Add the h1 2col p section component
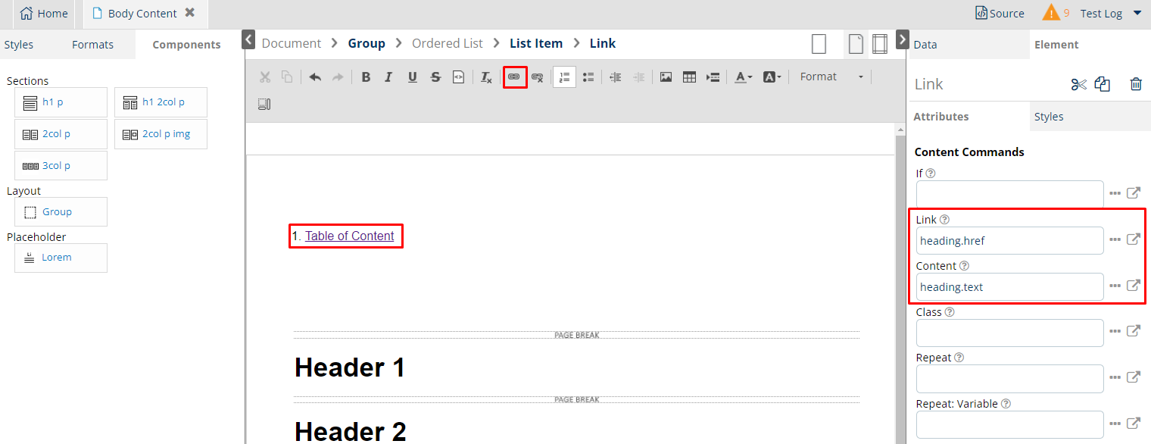The height and width of the screenshot is (444, 1151). coord(161,102)
